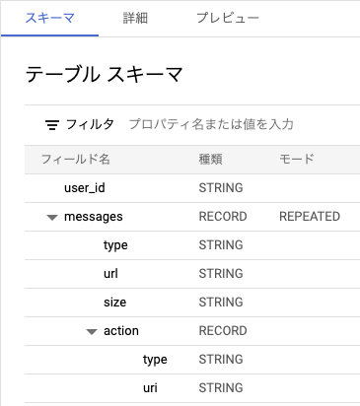Click the size field name
The height and width of the screenshot is (406, 360).
(114, 303)
